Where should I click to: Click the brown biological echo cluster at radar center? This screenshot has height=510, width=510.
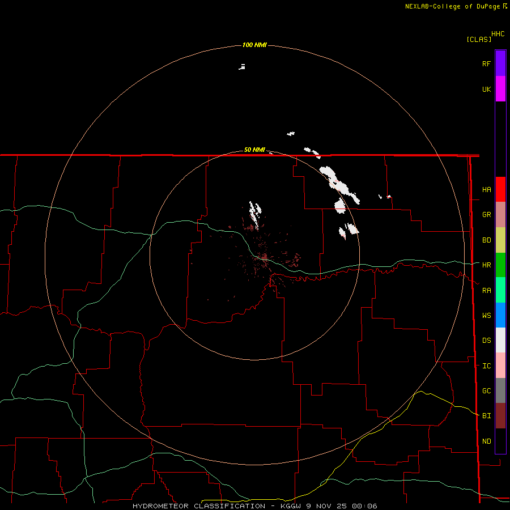(x=265, y=257)
